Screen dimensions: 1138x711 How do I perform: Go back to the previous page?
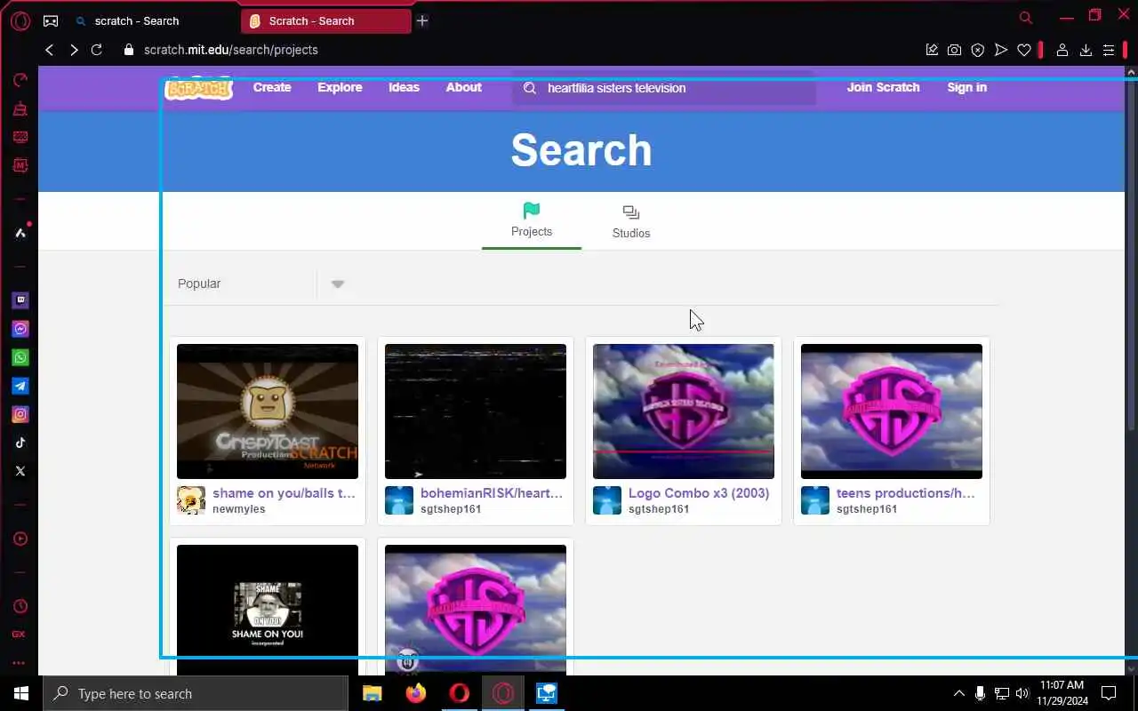click(50, 50)
